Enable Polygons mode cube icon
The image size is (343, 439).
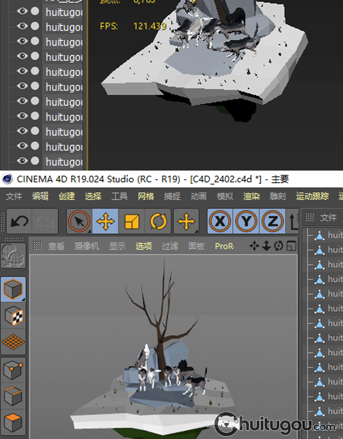coord(13,423)
